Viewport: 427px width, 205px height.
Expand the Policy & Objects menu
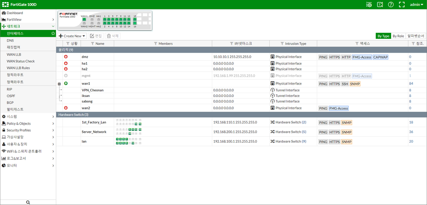[x=28, y=123]
